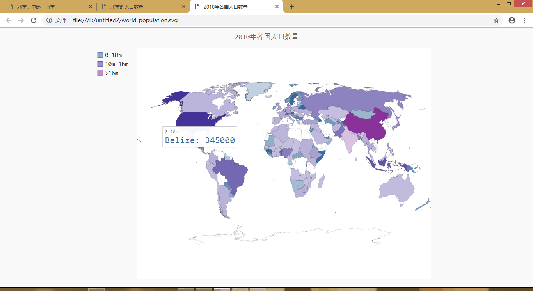
Task: Click the Belize population tooltip box
Action: click(199, 137)
